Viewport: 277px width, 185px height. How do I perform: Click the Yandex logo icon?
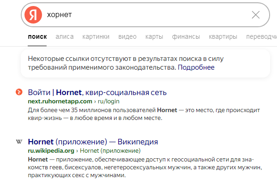tap(33, 15)
